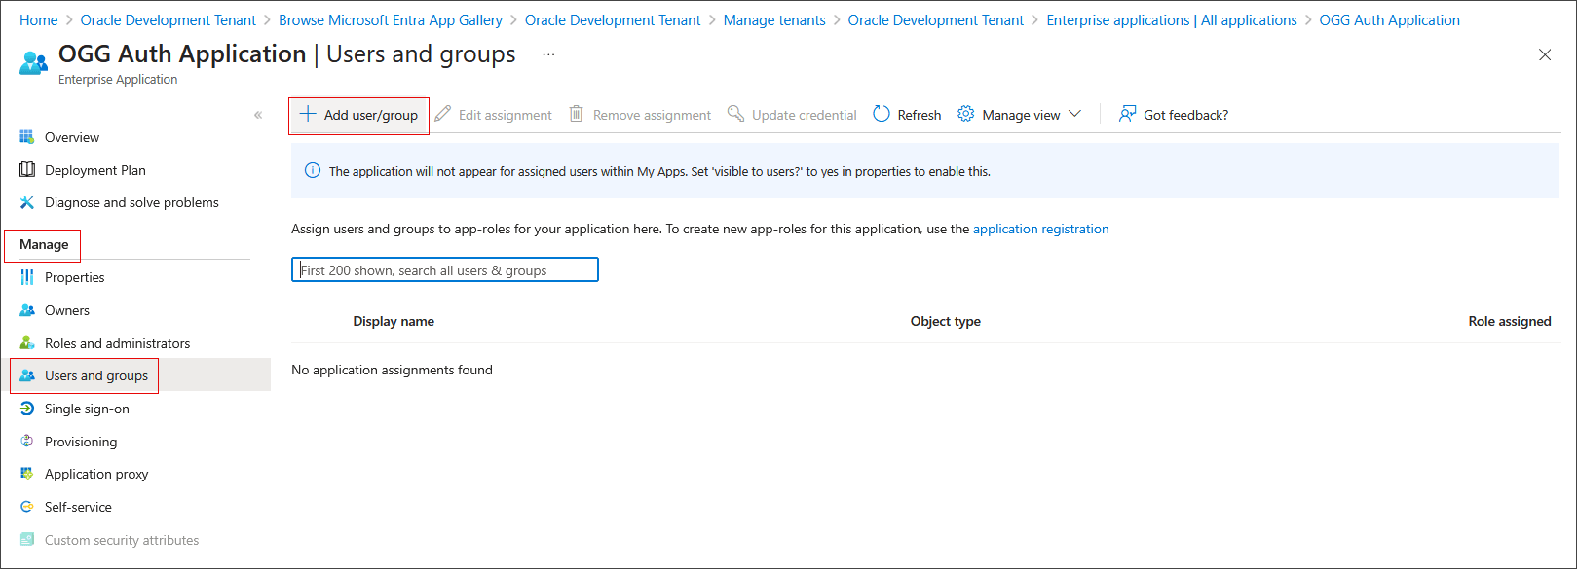Open Owners page in sidebar

pos(67,310)
